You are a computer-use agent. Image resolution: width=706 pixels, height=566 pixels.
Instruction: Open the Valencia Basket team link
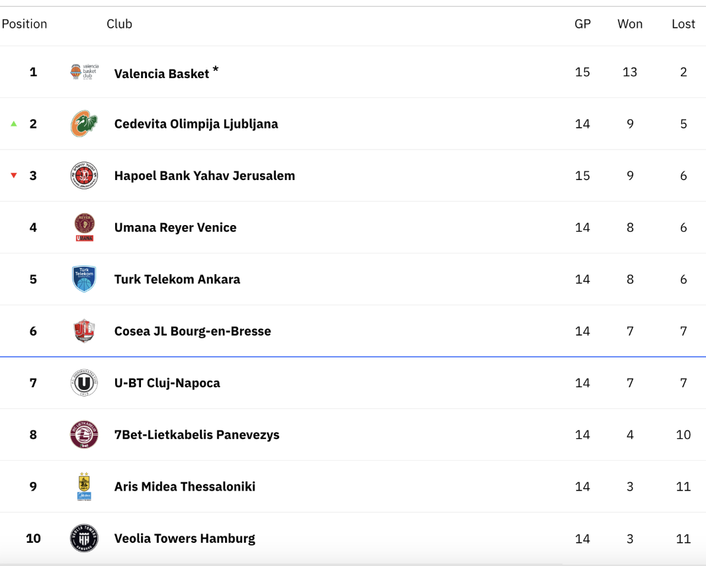tap(161, 73)
